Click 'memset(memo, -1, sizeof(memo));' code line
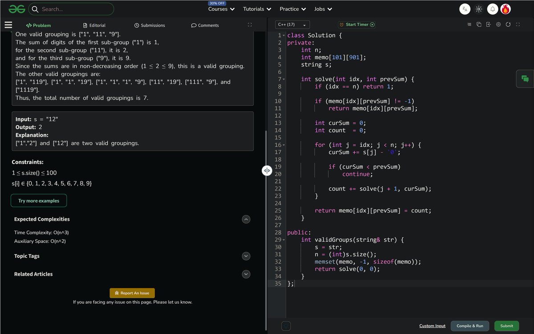534x334 pixels. pos(368,262)
